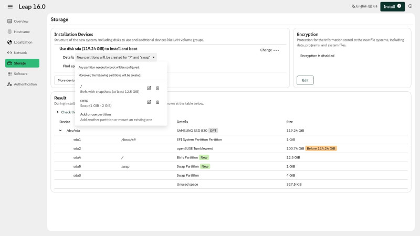Screen dimensions: 420x236
Task: Navigate to Authentication section
Action: click(x=25, y=84)
